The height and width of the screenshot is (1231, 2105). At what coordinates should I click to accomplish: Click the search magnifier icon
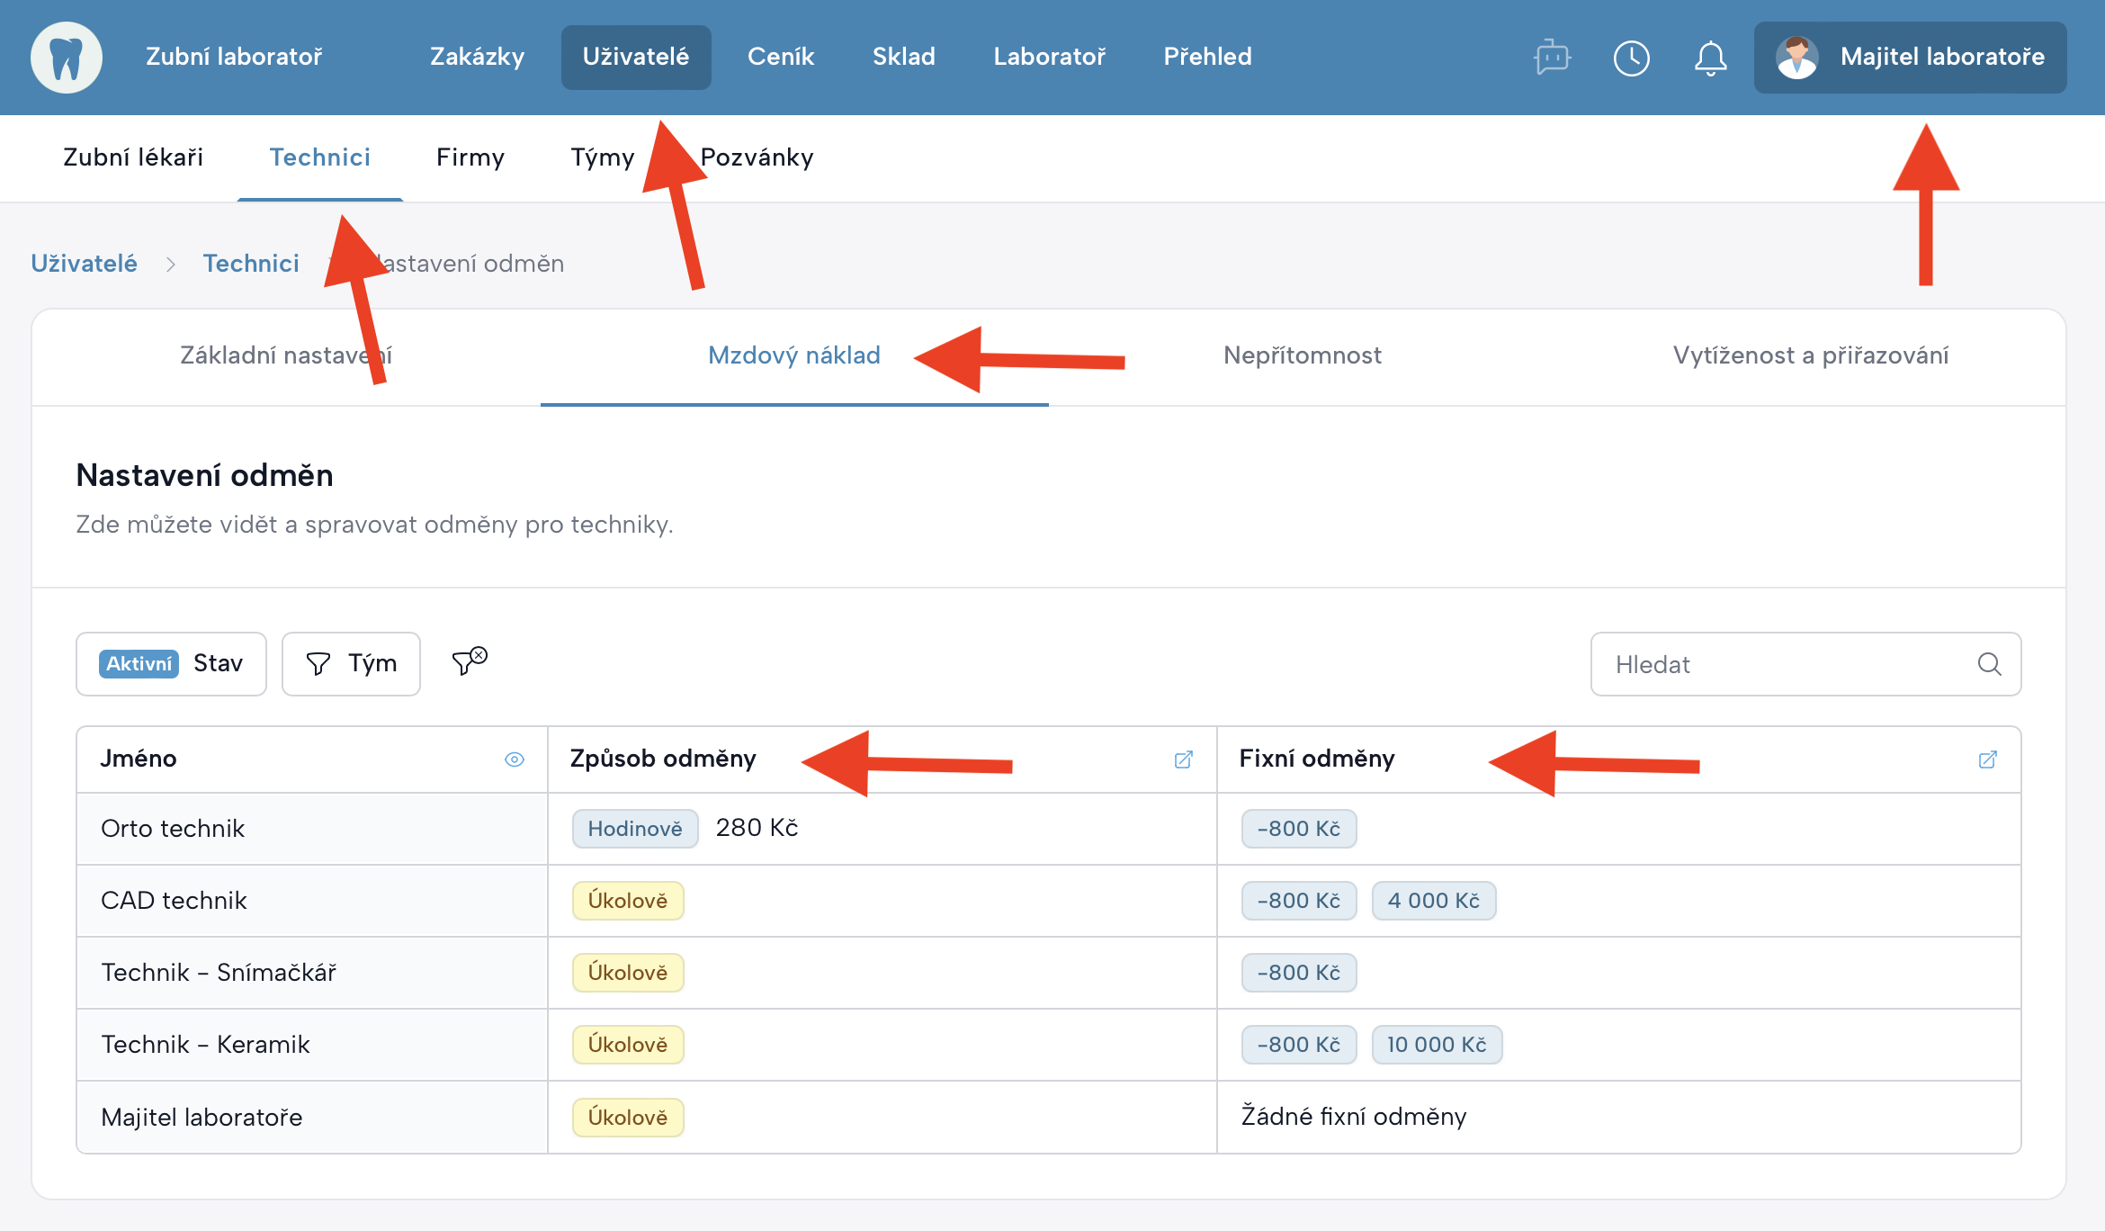pos(1989,664)
